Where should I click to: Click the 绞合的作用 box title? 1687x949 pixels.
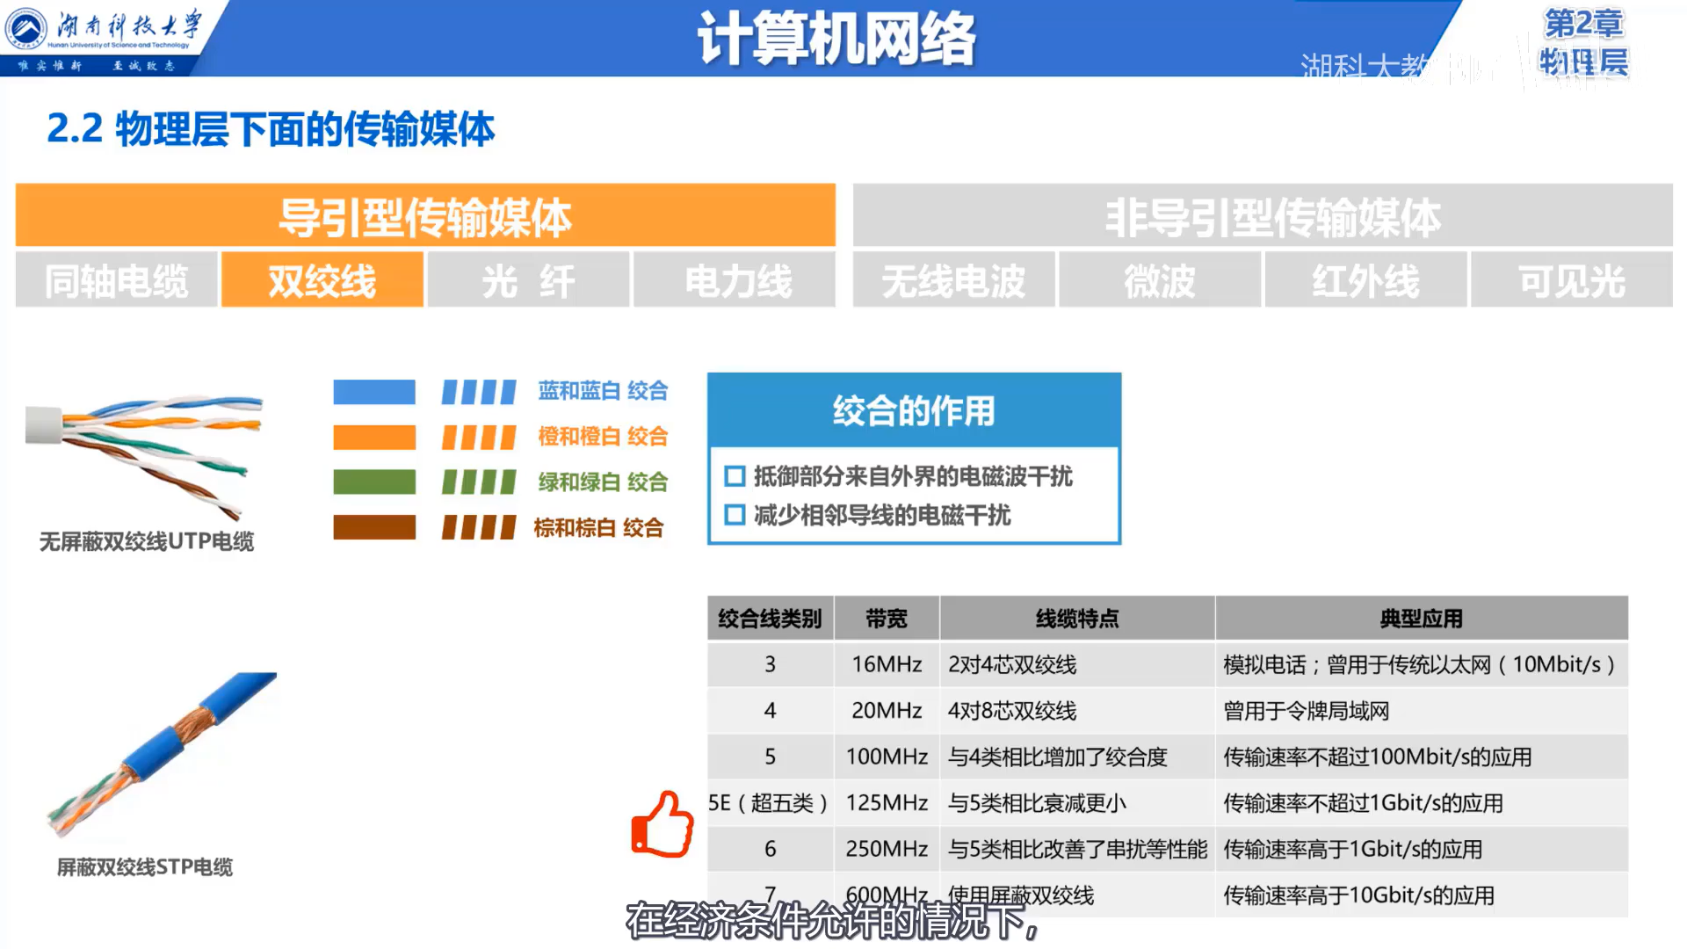[914, 410]
